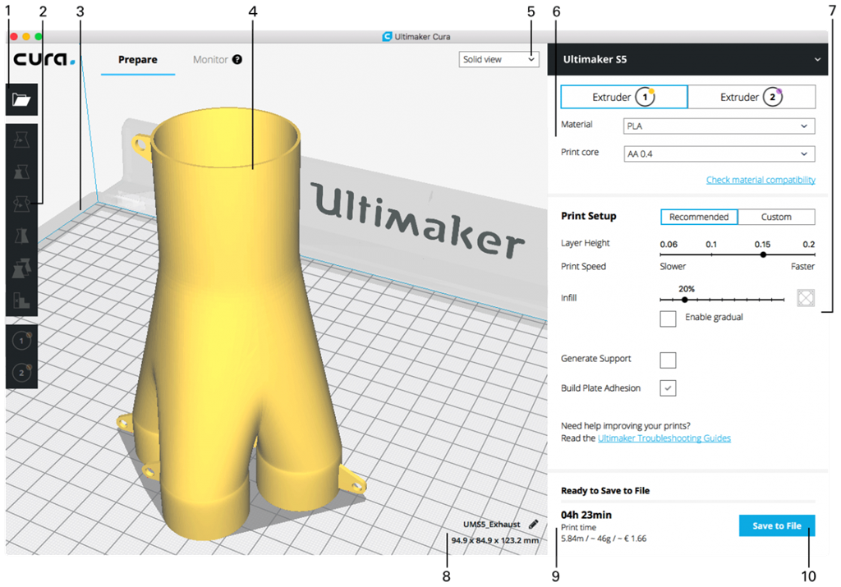
Task: Click the rename pencil next to UMS5_Exhaust
Action: point(534,524)
